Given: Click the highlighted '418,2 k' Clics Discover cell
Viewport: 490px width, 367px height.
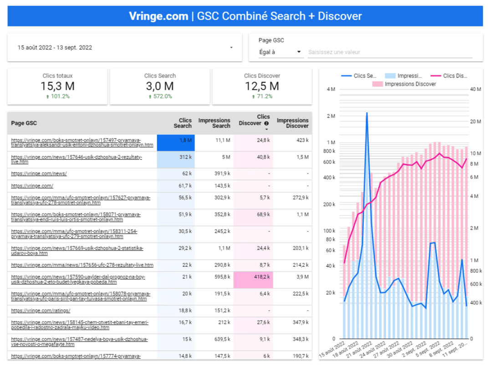Looking at the screenshot, I should pyautogui.click(x=253, y=280).
